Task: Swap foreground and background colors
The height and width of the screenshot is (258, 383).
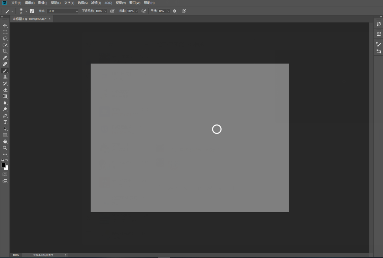Action: click(7, 160)
